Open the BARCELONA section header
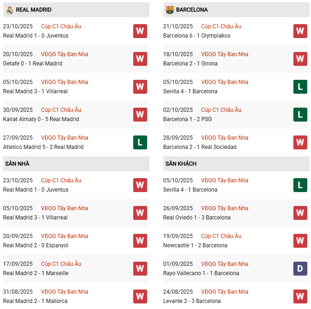The height and width of the screenshot is (309, 311). click(192, 10)
